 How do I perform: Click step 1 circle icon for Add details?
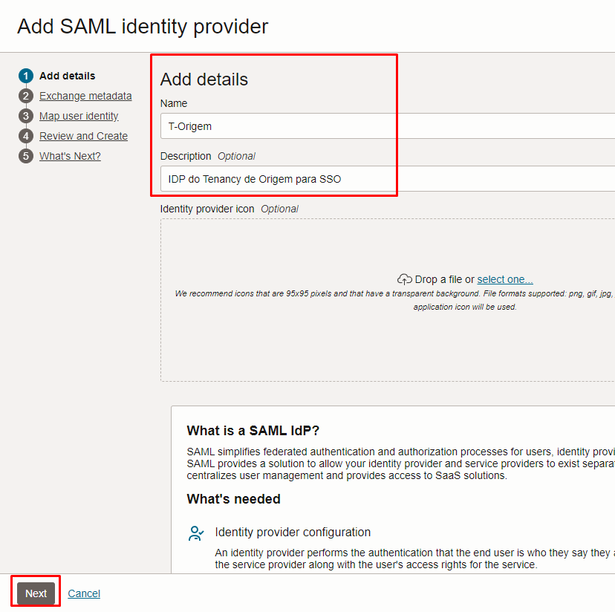pos(26,76)
